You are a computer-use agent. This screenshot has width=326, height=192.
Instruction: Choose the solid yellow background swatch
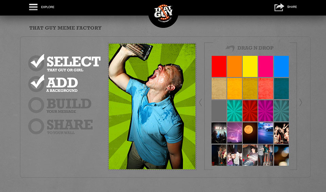pos(250,66)
